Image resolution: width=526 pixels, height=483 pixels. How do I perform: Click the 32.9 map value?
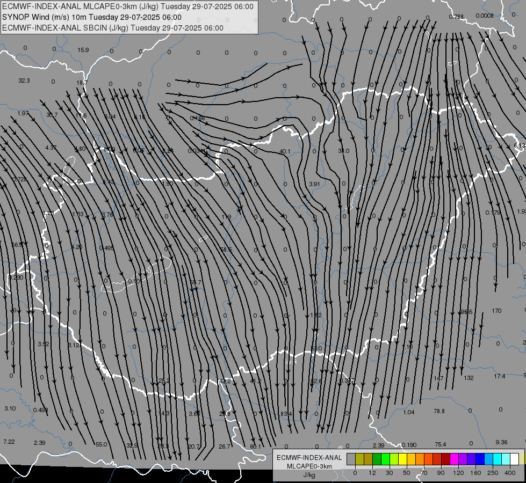point(132,445)
